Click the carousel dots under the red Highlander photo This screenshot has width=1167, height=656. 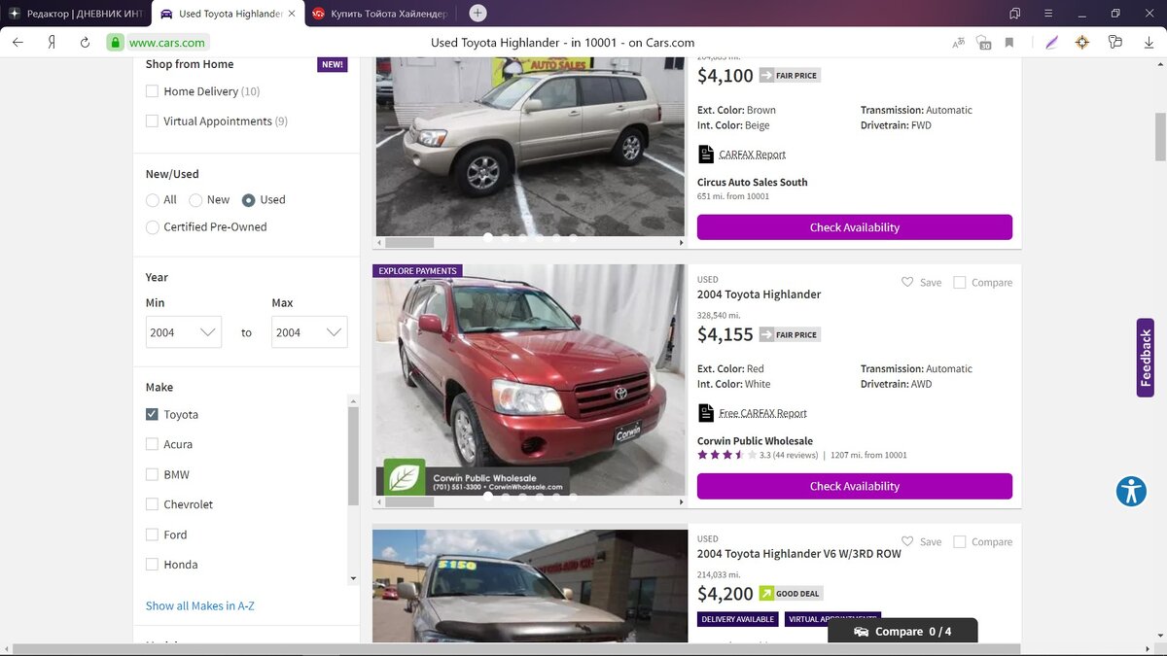tap(530, 496)
